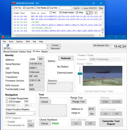
Task: Click the Comms View vertical scrollbar thumb
Action: pos(102,30)
